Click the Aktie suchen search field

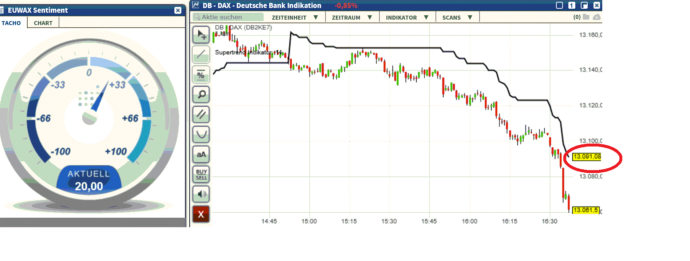[228, 17]
